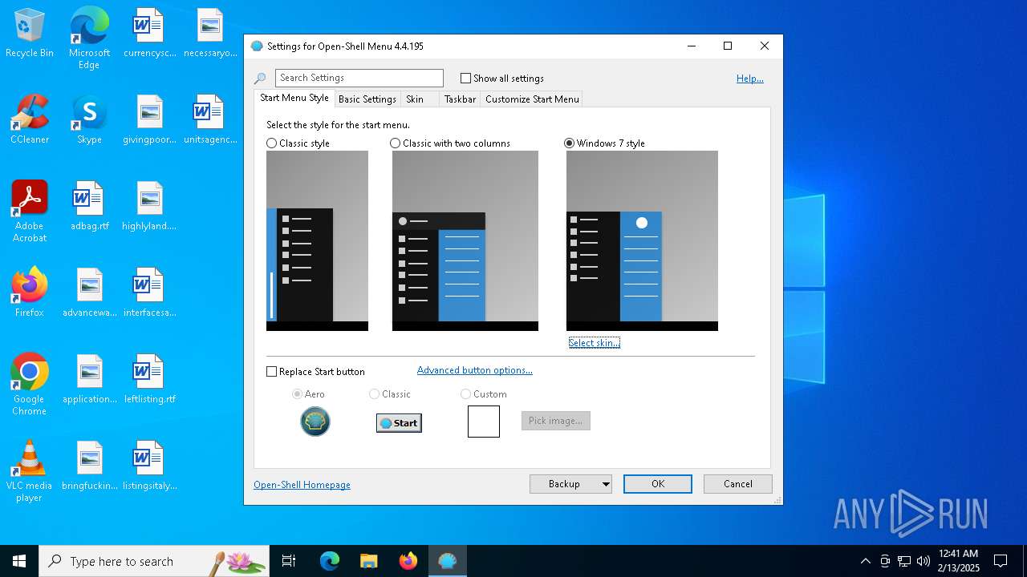Open the listingsitaly... Word document icon

click(x=149, y=466)
